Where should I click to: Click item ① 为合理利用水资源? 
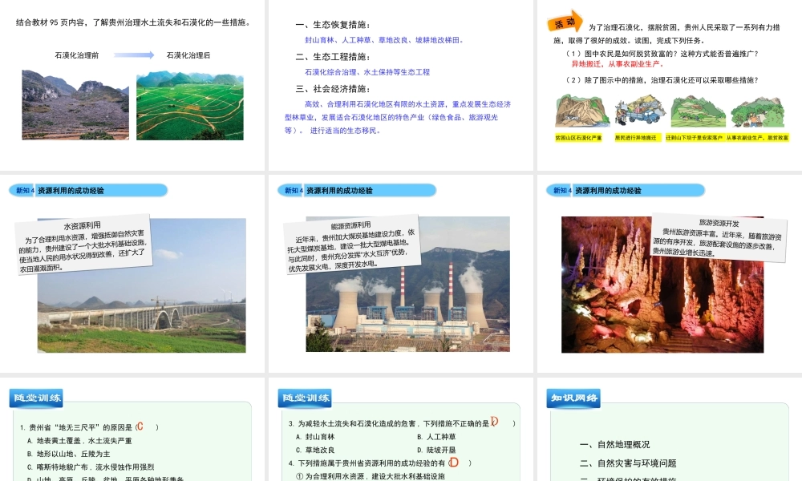click(x=371, y=476)
